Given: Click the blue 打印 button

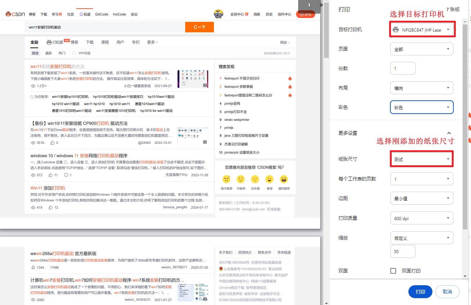Looking at the screenshot, I should pos(420,292).
